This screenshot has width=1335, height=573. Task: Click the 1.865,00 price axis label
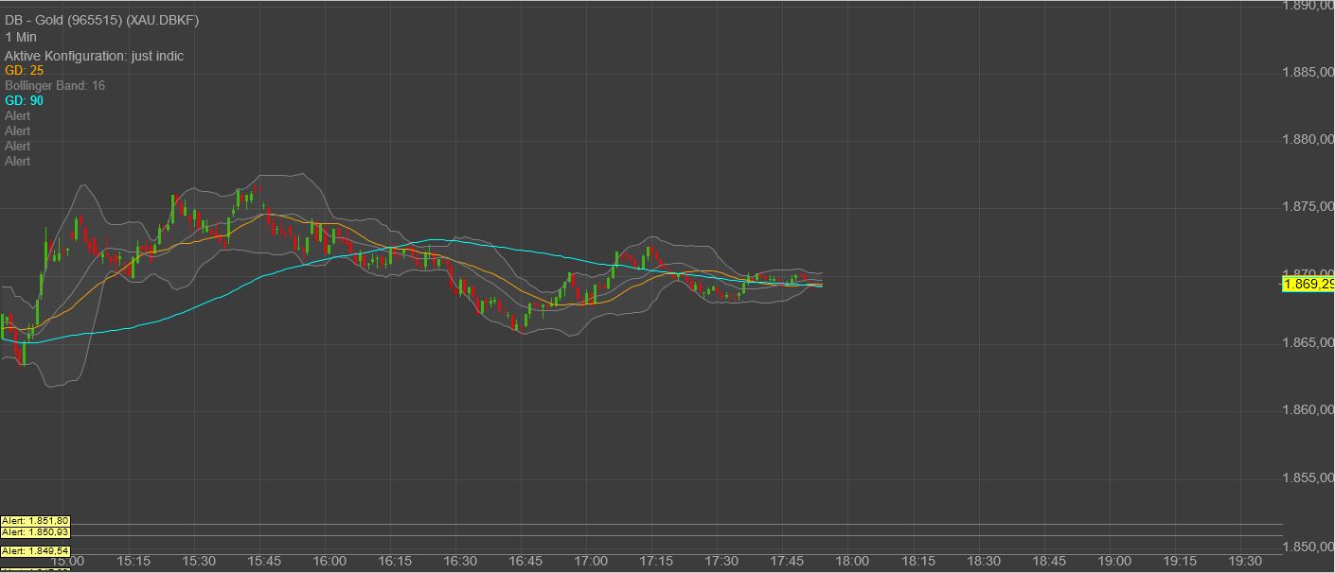1308,343
